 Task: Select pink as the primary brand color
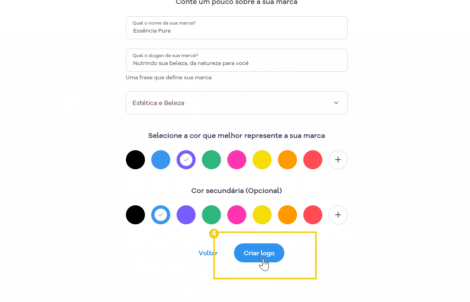pyautogui.click(x=236, y=160)
